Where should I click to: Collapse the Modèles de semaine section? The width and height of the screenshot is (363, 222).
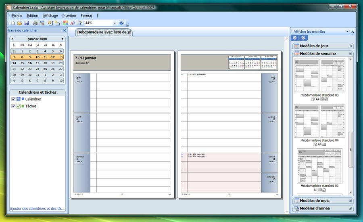click(350, 54)
